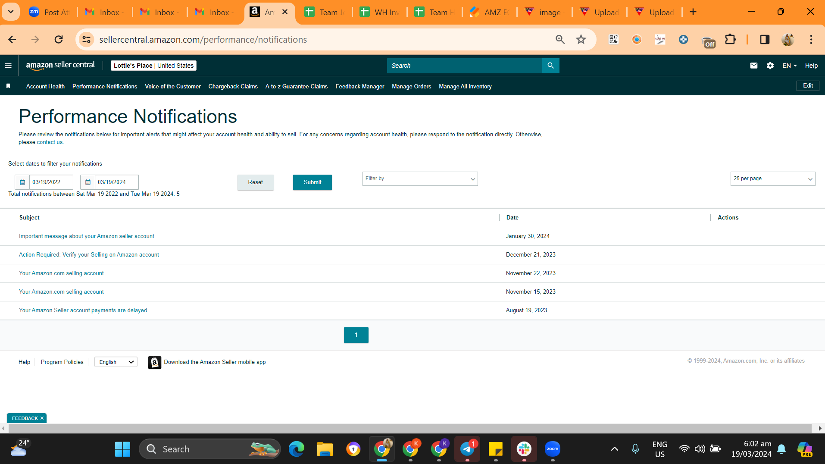Open the settings gear icon
Screen dimensions: 825x464
770,66
